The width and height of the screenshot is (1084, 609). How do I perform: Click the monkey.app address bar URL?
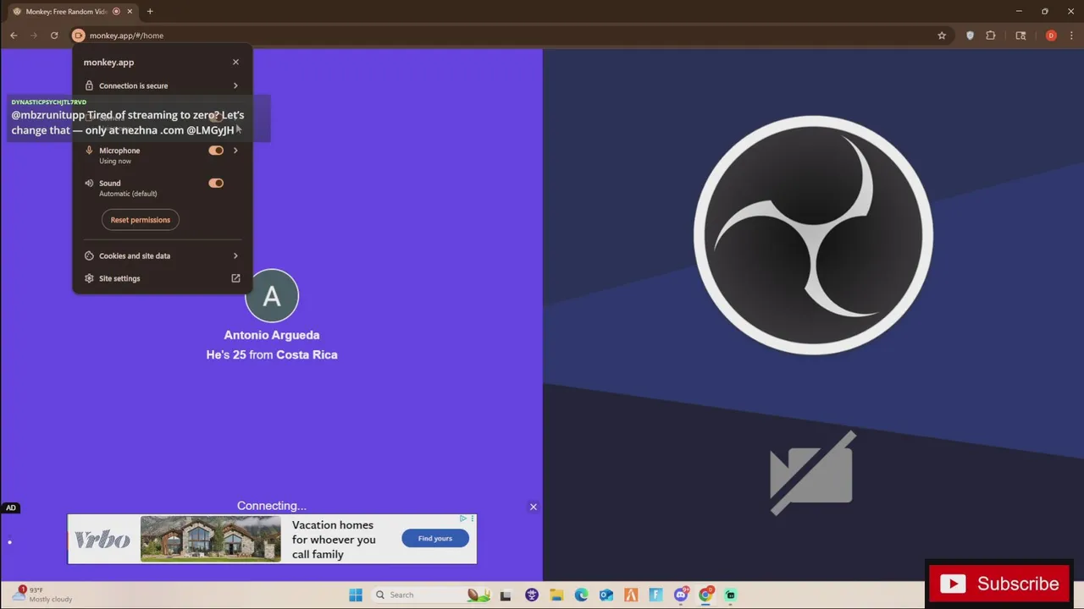click(x=127, y=36)
